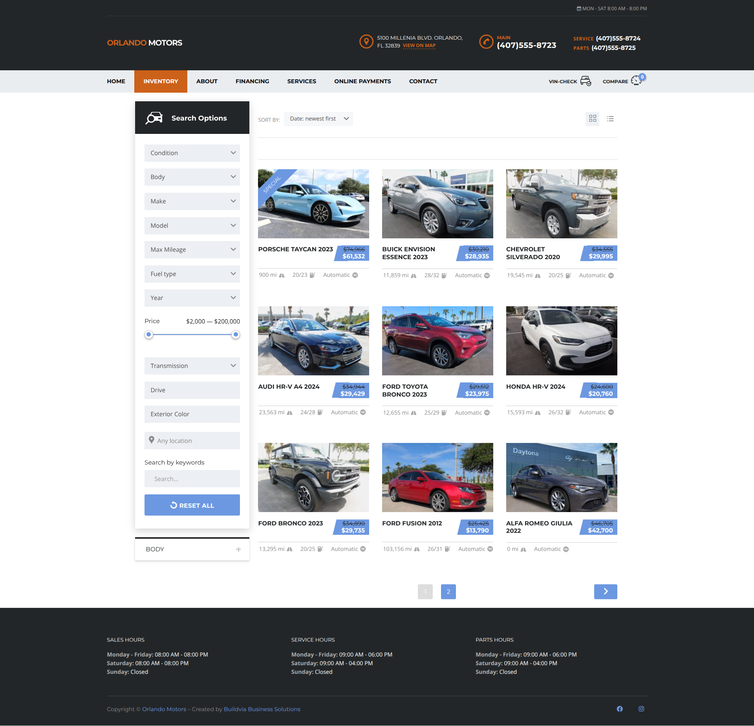Open the Porsche Taycan 2023 thumbnail
The image size is (754, 726).
(313, 204)
